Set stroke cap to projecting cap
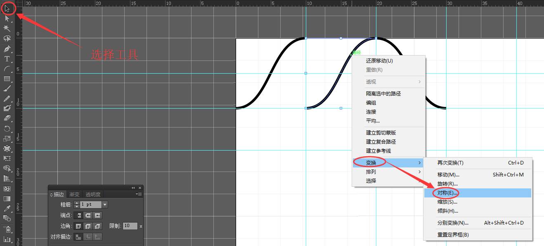Image resolution: width=544 pixels, height=246 pixels. pos(97,215)
